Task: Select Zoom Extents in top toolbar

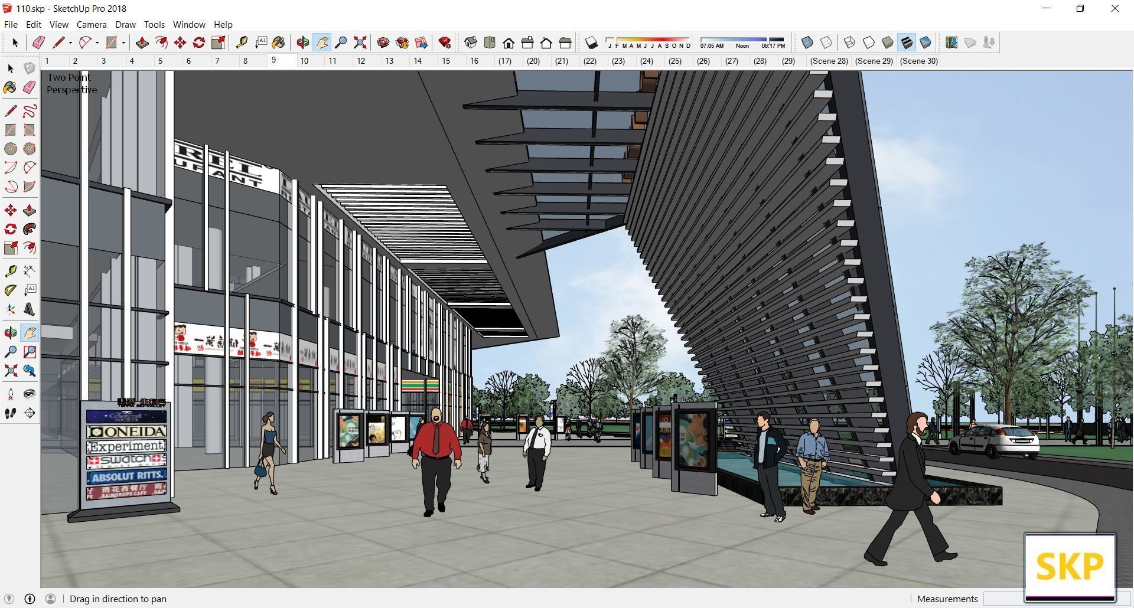Action: pos(360,43)
